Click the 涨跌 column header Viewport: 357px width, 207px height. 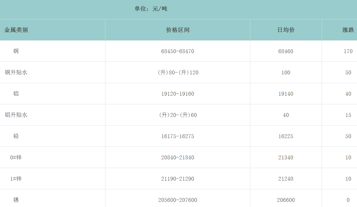[348, 30]
